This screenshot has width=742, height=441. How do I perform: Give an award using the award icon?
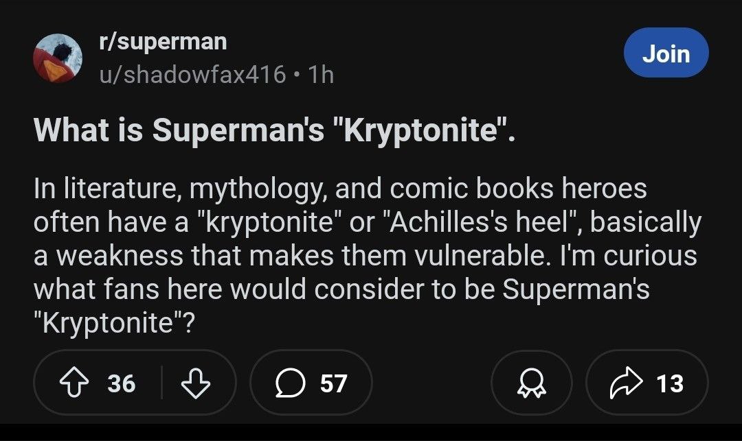[532, 383]
